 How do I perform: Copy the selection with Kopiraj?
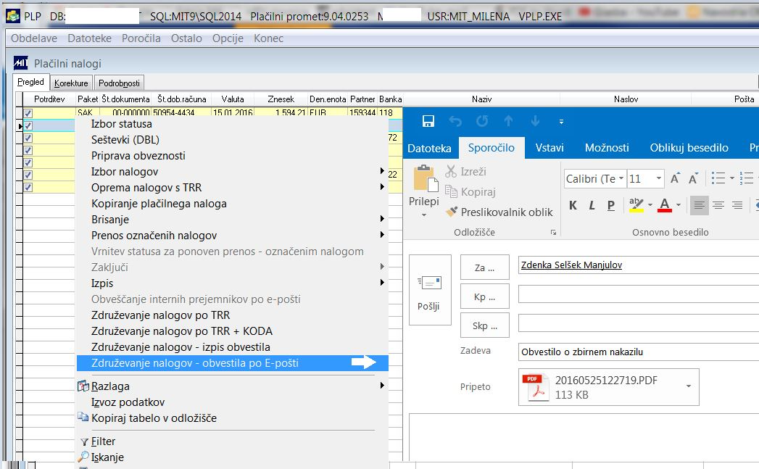470,191
